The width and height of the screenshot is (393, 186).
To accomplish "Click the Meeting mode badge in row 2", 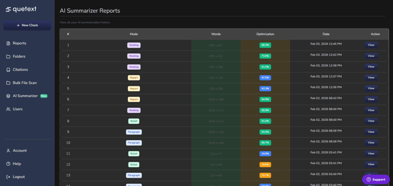I will coord(134,56).
